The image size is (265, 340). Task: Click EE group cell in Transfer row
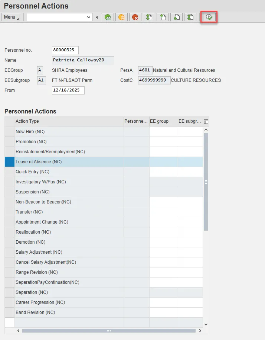coord(164,212)
